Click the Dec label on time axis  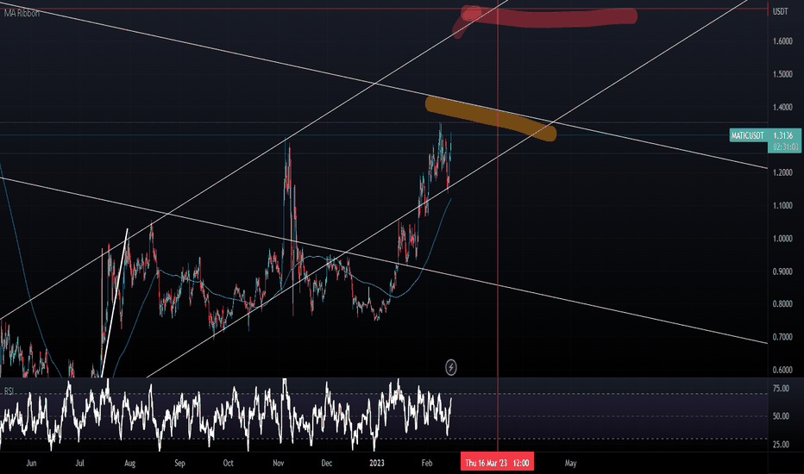click(327, 464)
